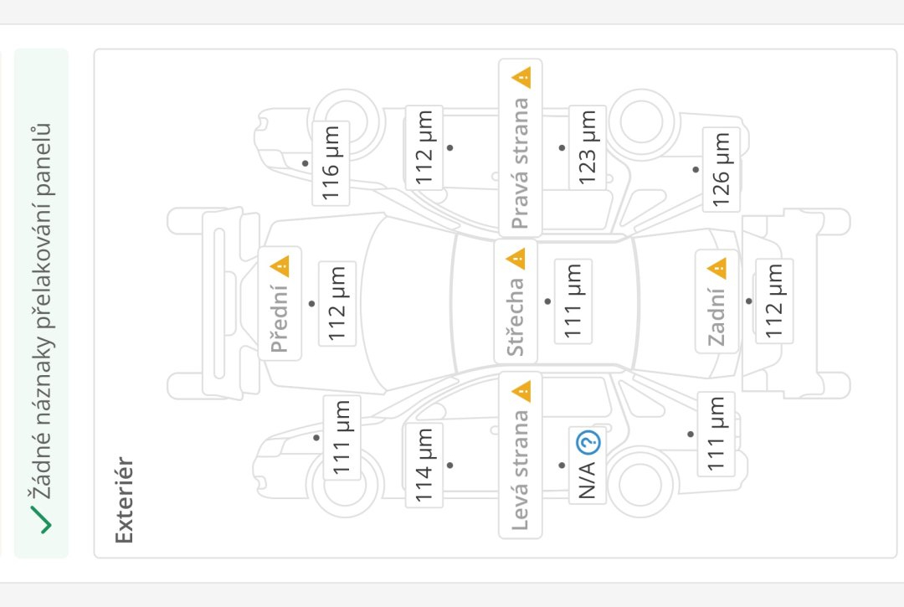Click the 123 µm measurement tag

588,147
